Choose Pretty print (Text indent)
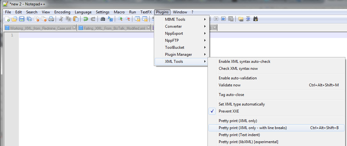The width and height of the screenshot is (347, 146). click(x=277, y=135)
